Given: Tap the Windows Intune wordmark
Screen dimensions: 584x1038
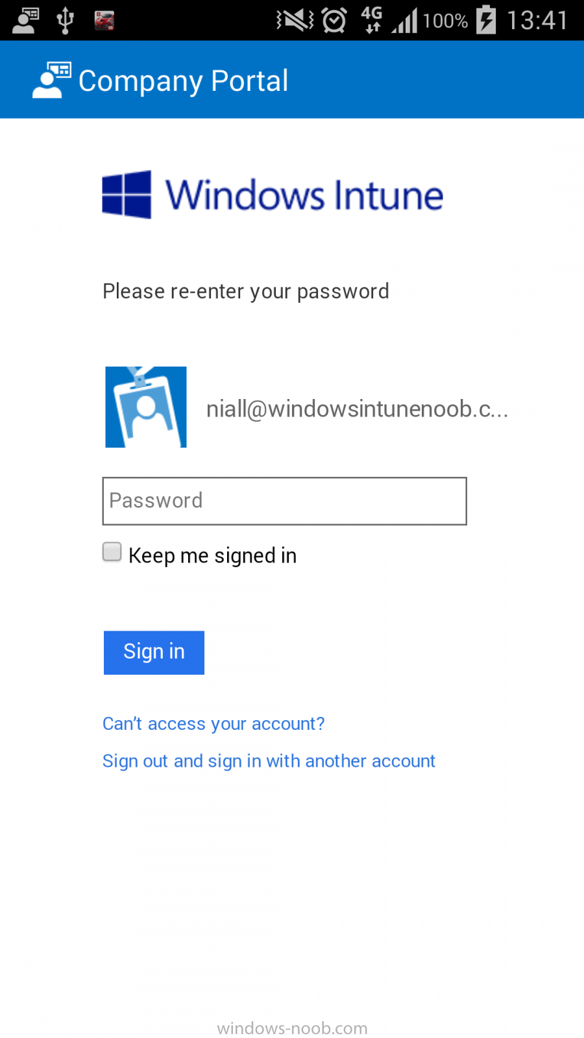Looking at the screenshot, I should pyautogui.click(x=304, y=195).
